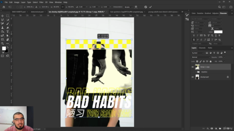Select the Eraser tool
The height and width of the screenshot is (131, 234).
[x=8, y=28]
